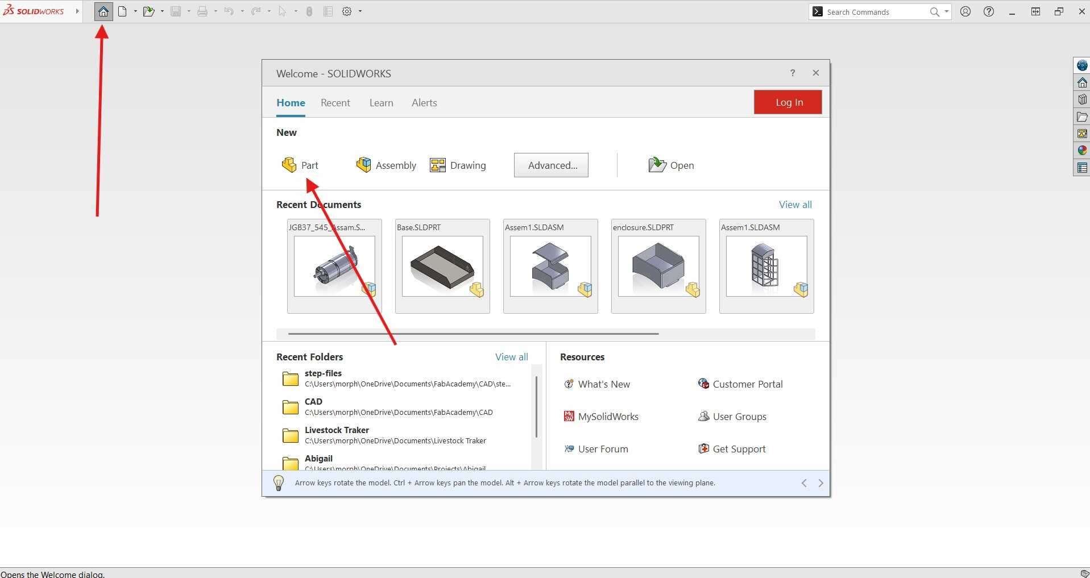Expand the Open document dropdown arrow
Viewport: 1090px width, 578px height.
[x=162, y=11]
